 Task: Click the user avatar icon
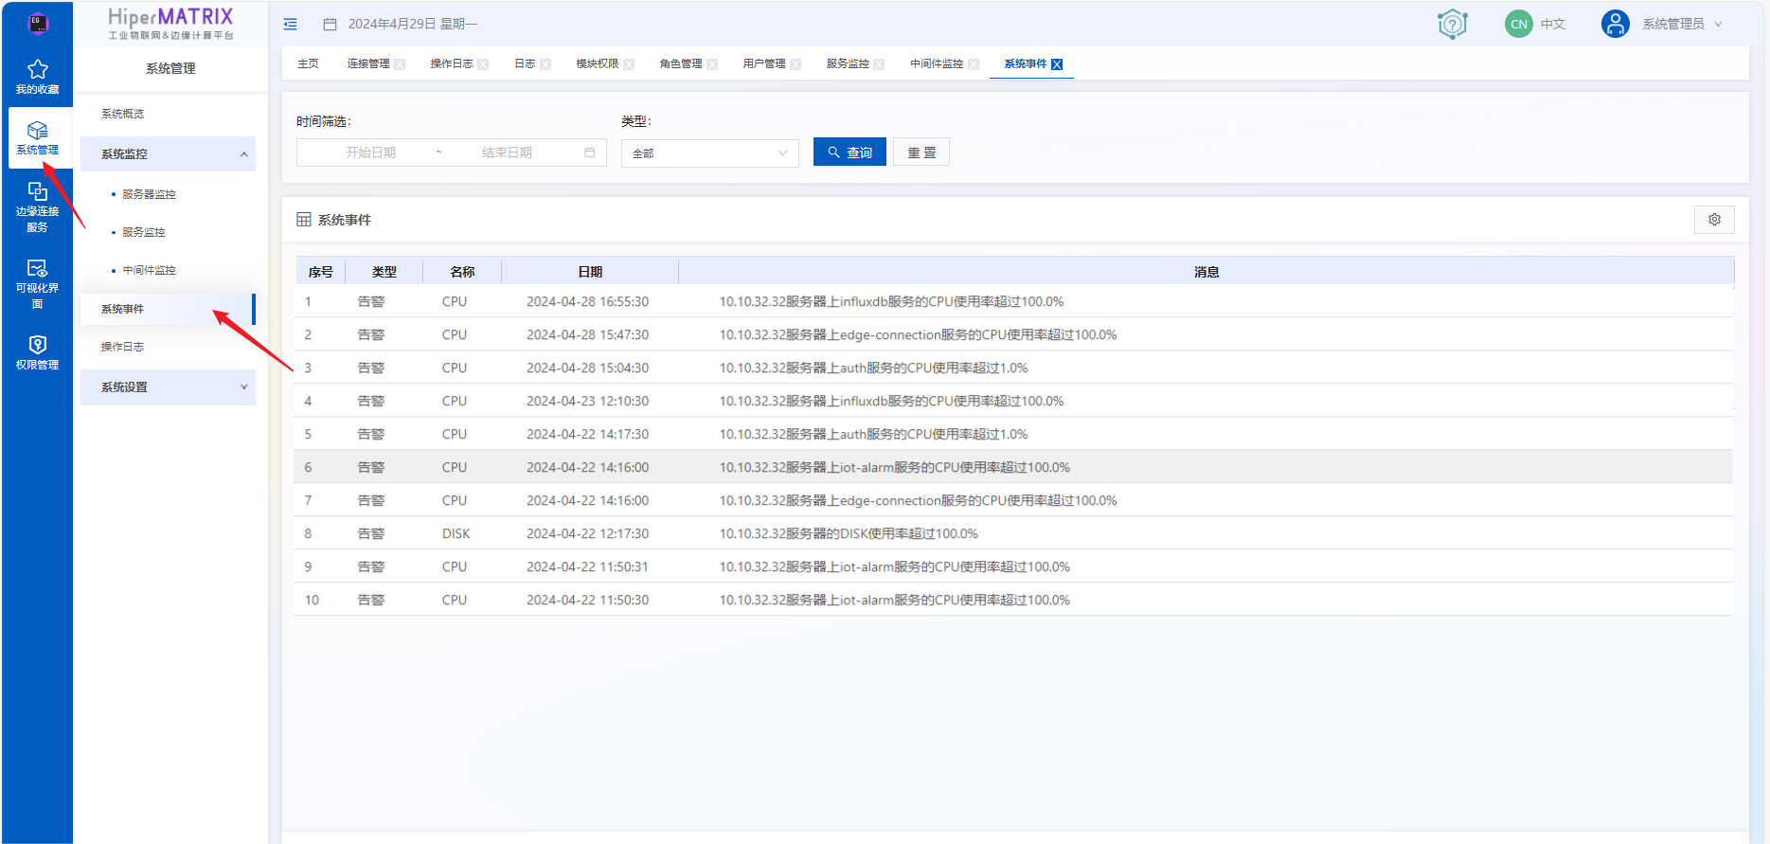tap(1616, 24)
